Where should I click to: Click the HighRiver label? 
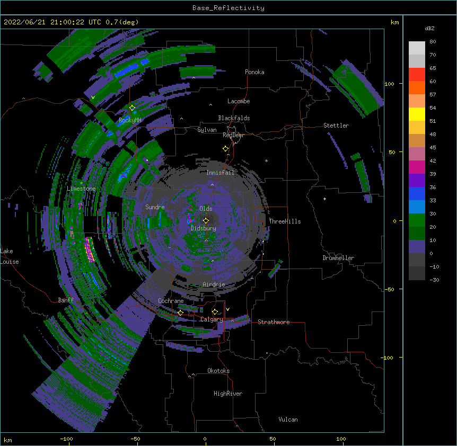[228, 394]
